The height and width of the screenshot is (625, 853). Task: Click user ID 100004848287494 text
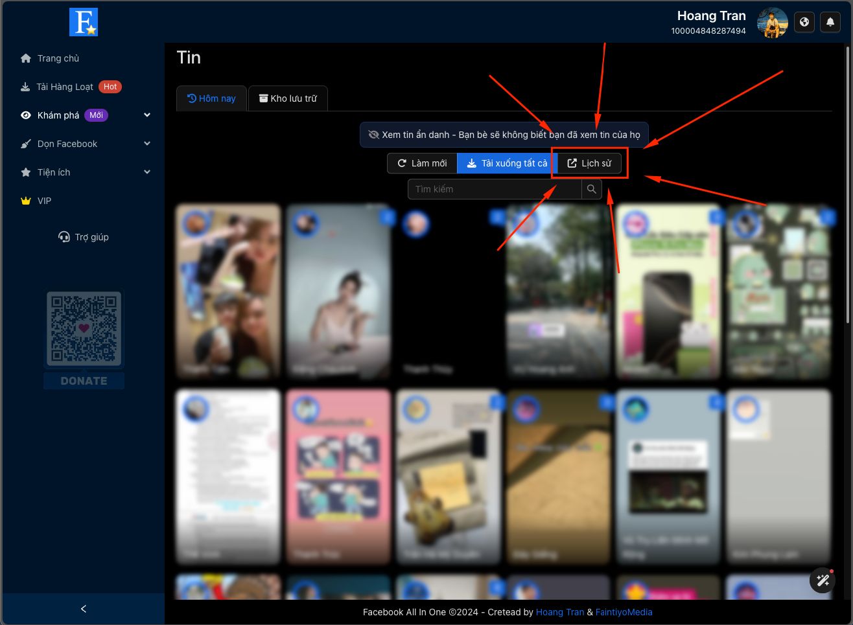pyautogui.click(x=708, y=30)
